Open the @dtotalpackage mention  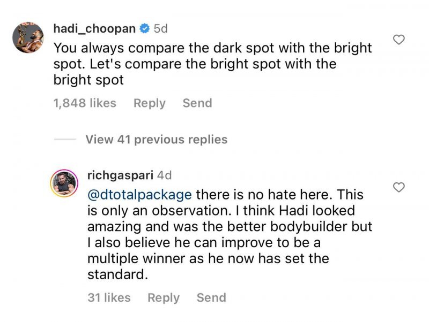pyautogui.click(x=139, y=194)
